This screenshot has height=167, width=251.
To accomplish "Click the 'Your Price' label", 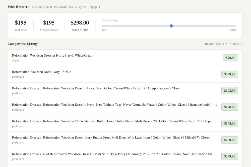I will (x=21, y=30).
